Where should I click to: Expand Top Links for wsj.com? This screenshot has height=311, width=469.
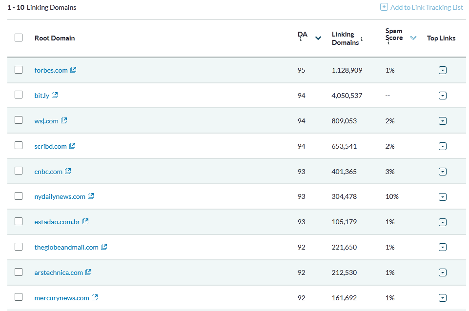click(x=443, y=121)
